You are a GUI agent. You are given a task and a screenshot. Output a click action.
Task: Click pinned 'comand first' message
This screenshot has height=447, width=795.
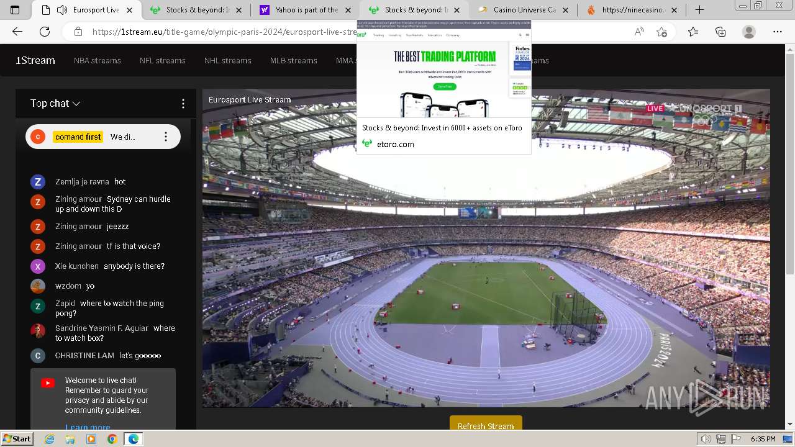103,137
